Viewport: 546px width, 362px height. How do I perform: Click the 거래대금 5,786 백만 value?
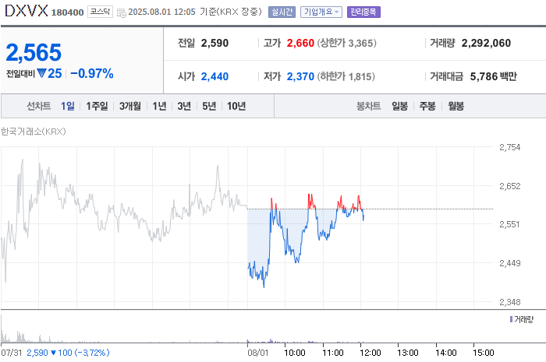(494, 76)
